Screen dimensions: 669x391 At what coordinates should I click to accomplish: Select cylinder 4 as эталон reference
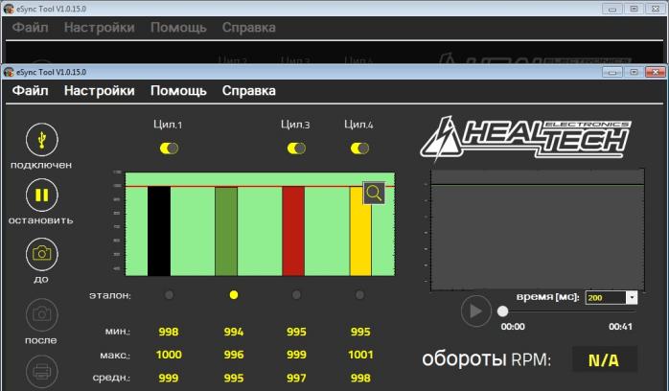[x=360, y=294]
